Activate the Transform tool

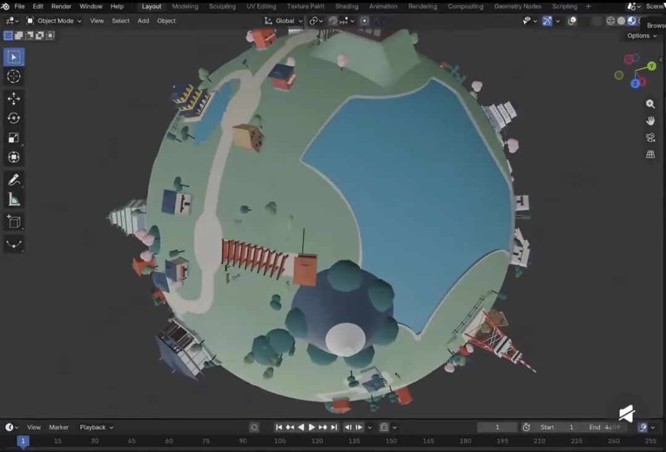coord(14,157)
